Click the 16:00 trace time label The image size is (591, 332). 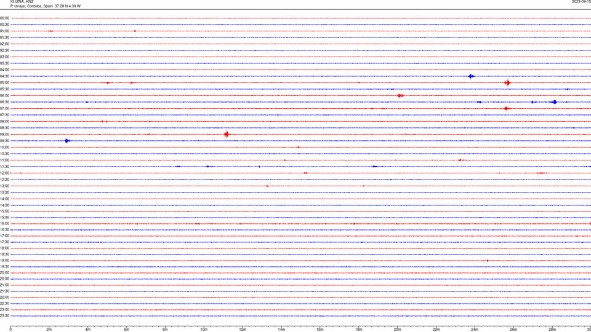4,224
